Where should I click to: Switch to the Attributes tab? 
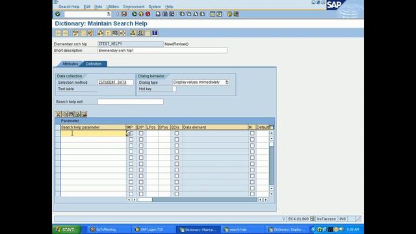pos(70,64)
